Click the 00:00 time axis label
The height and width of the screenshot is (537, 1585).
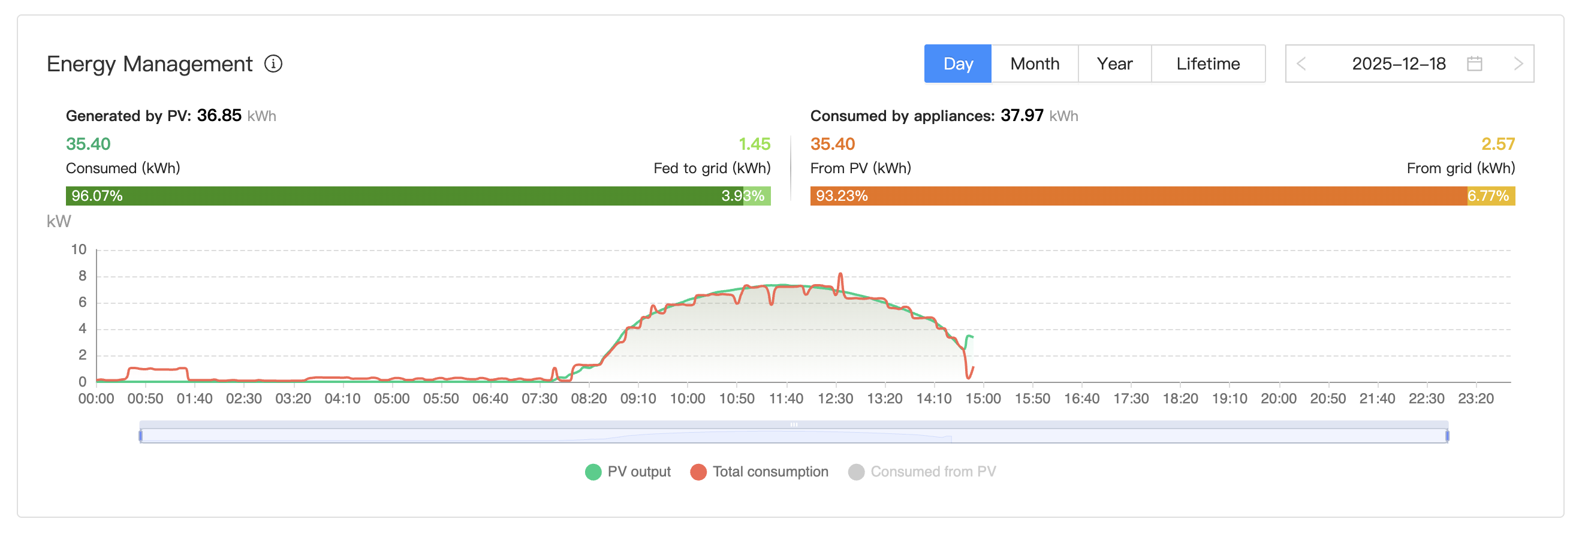pyautogui.click(x=96, y=399)
